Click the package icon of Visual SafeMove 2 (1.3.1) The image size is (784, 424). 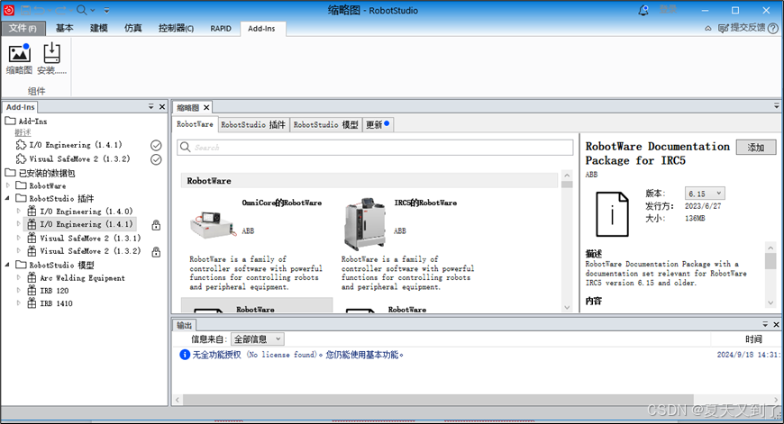[x=32, y=238]
